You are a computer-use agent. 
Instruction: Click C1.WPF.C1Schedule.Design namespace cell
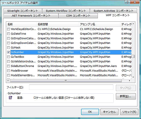pyautogui.click(x=54, y=29)
